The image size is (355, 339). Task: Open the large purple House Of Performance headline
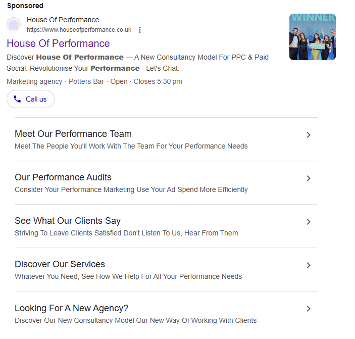click(x=58, y=43)
